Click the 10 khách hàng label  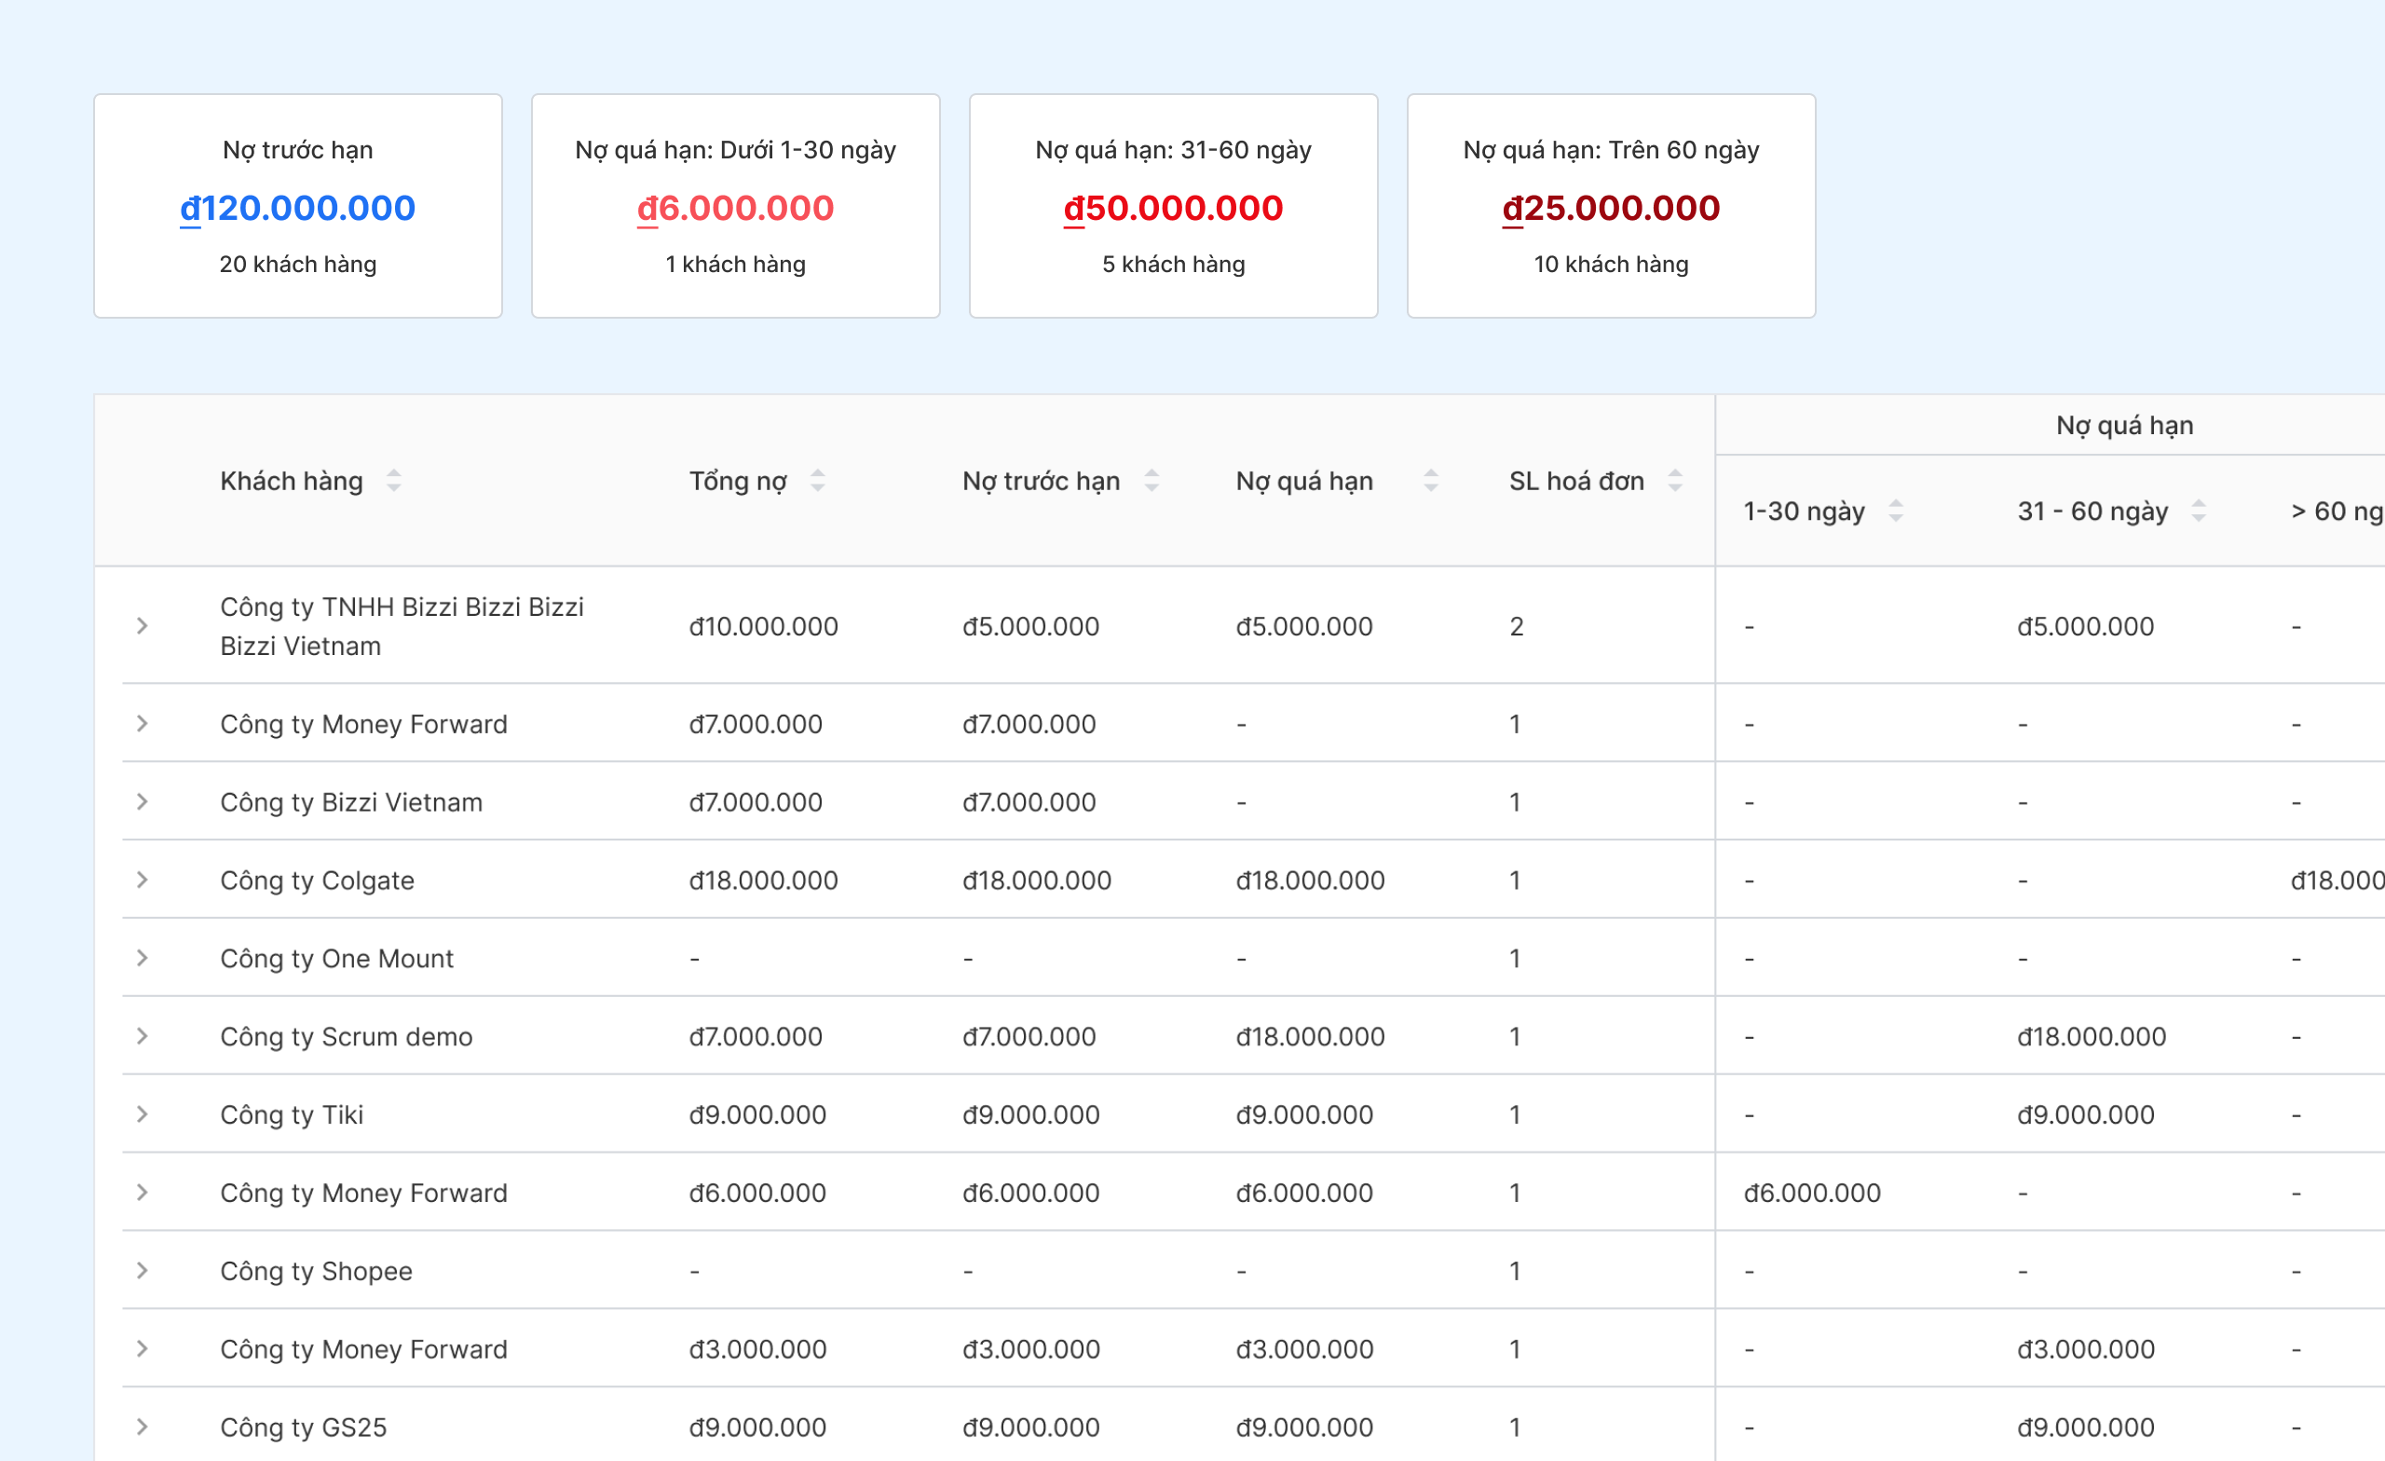click(x=1611, y=265)
